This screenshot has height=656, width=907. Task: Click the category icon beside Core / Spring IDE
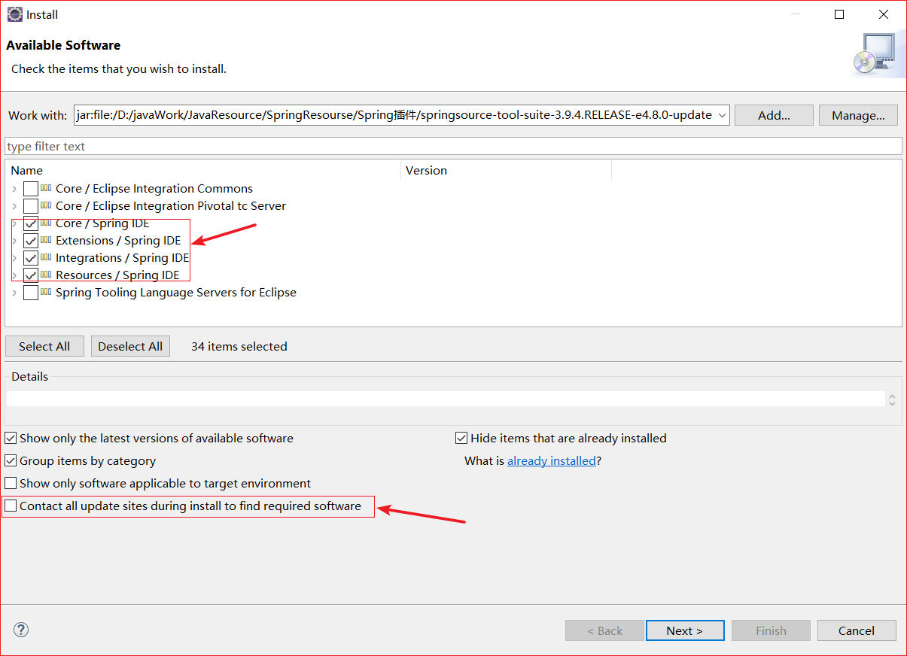coord(46,223)
